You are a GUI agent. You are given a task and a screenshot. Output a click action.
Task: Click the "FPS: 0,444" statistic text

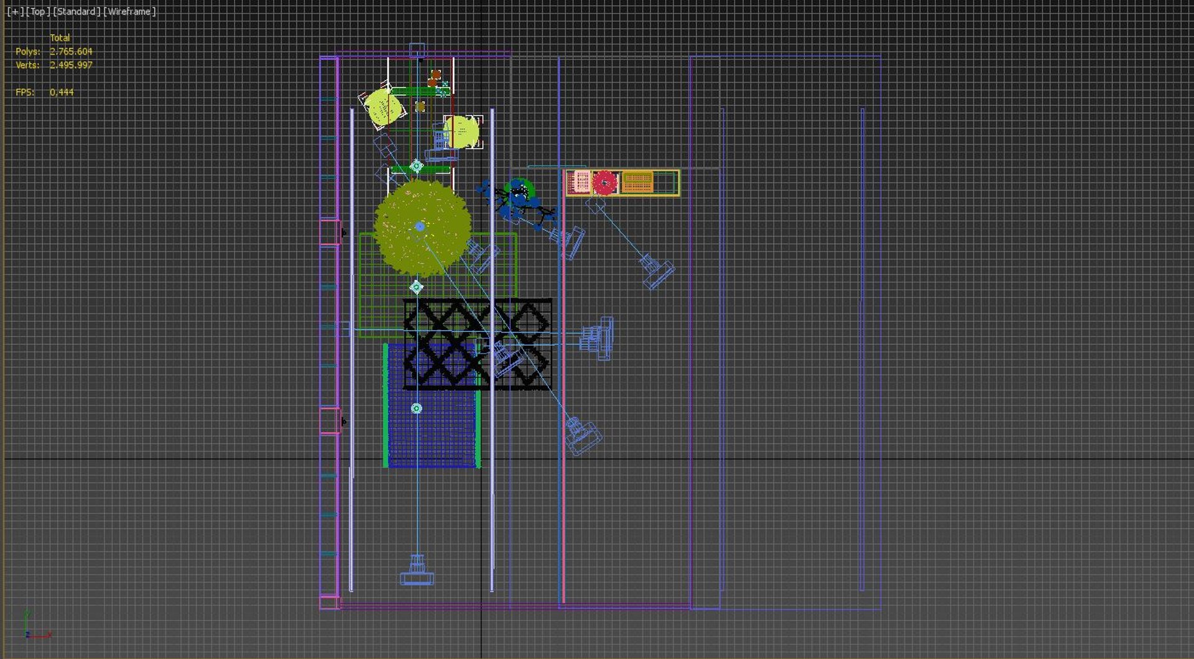[45, 92]
